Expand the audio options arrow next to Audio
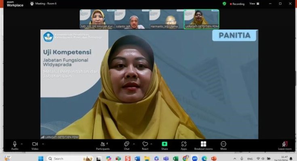This screenshot has width=297, height=161. tap(22, 144)
